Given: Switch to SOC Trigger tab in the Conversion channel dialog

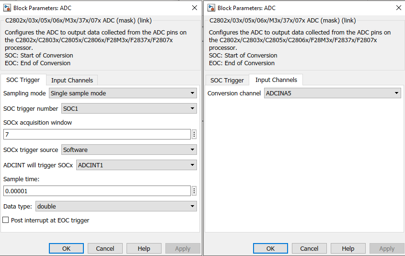Looking at the screenshot, I should pyautogui.click(x=227, y=80).
